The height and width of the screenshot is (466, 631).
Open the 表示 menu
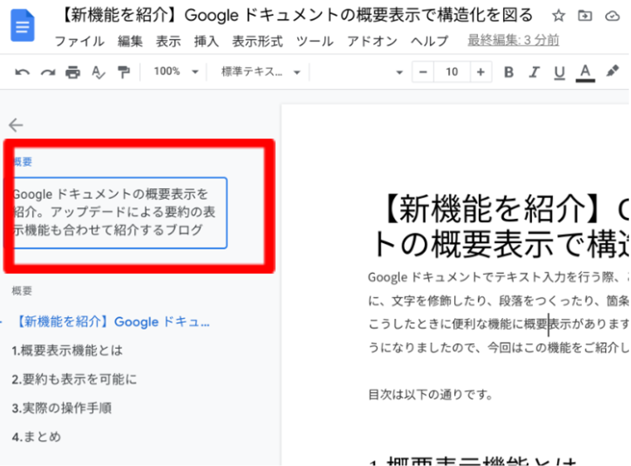168,41
